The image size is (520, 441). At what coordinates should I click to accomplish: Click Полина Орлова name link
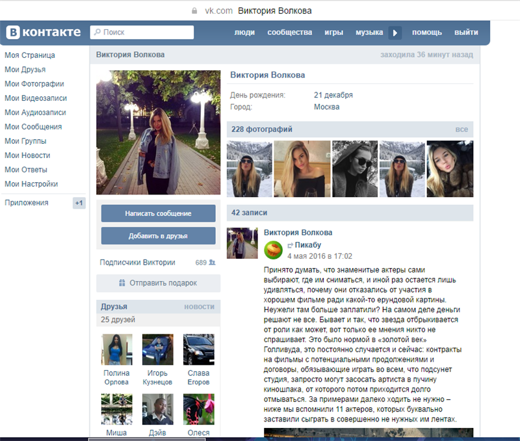coord(116,377)
